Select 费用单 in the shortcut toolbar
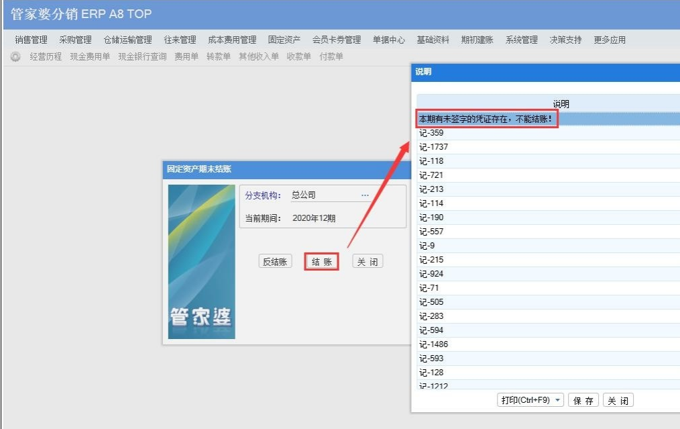This screenshot has height=429, width=680. tap(186, 56)
